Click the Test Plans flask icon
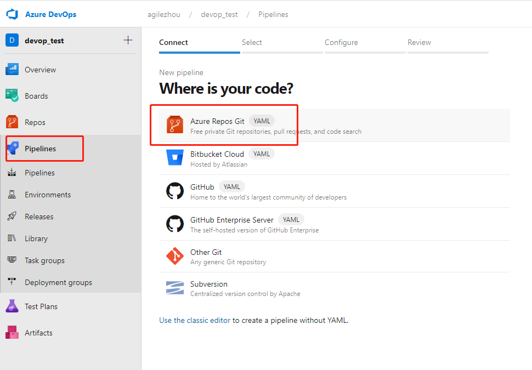532x370 pixels. pos(12,306)
